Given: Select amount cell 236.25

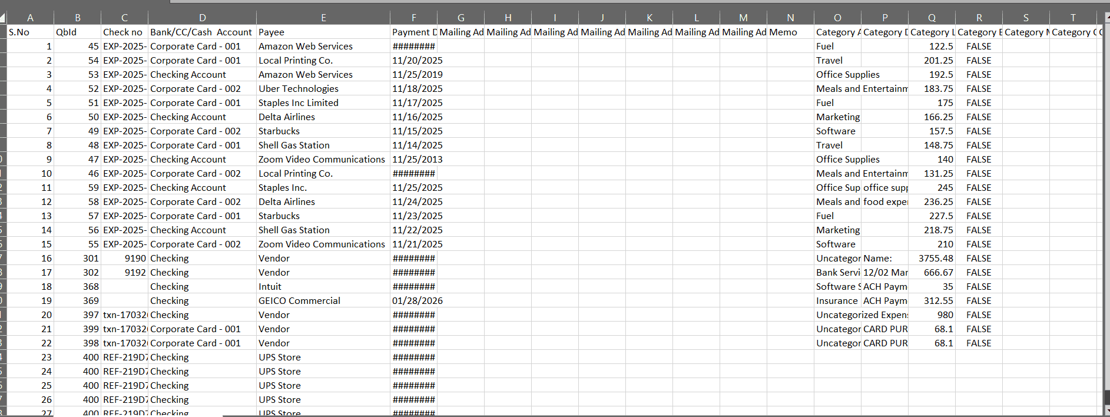Looking at the screenshot, I should coord(932,201).
